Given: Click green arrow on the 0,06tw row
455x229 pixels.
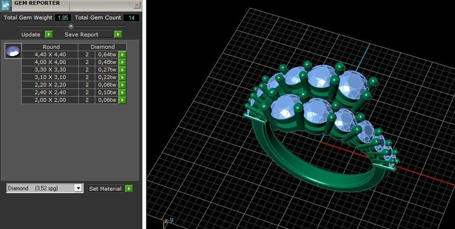Looking at the screenshot, I should (122, 100).
